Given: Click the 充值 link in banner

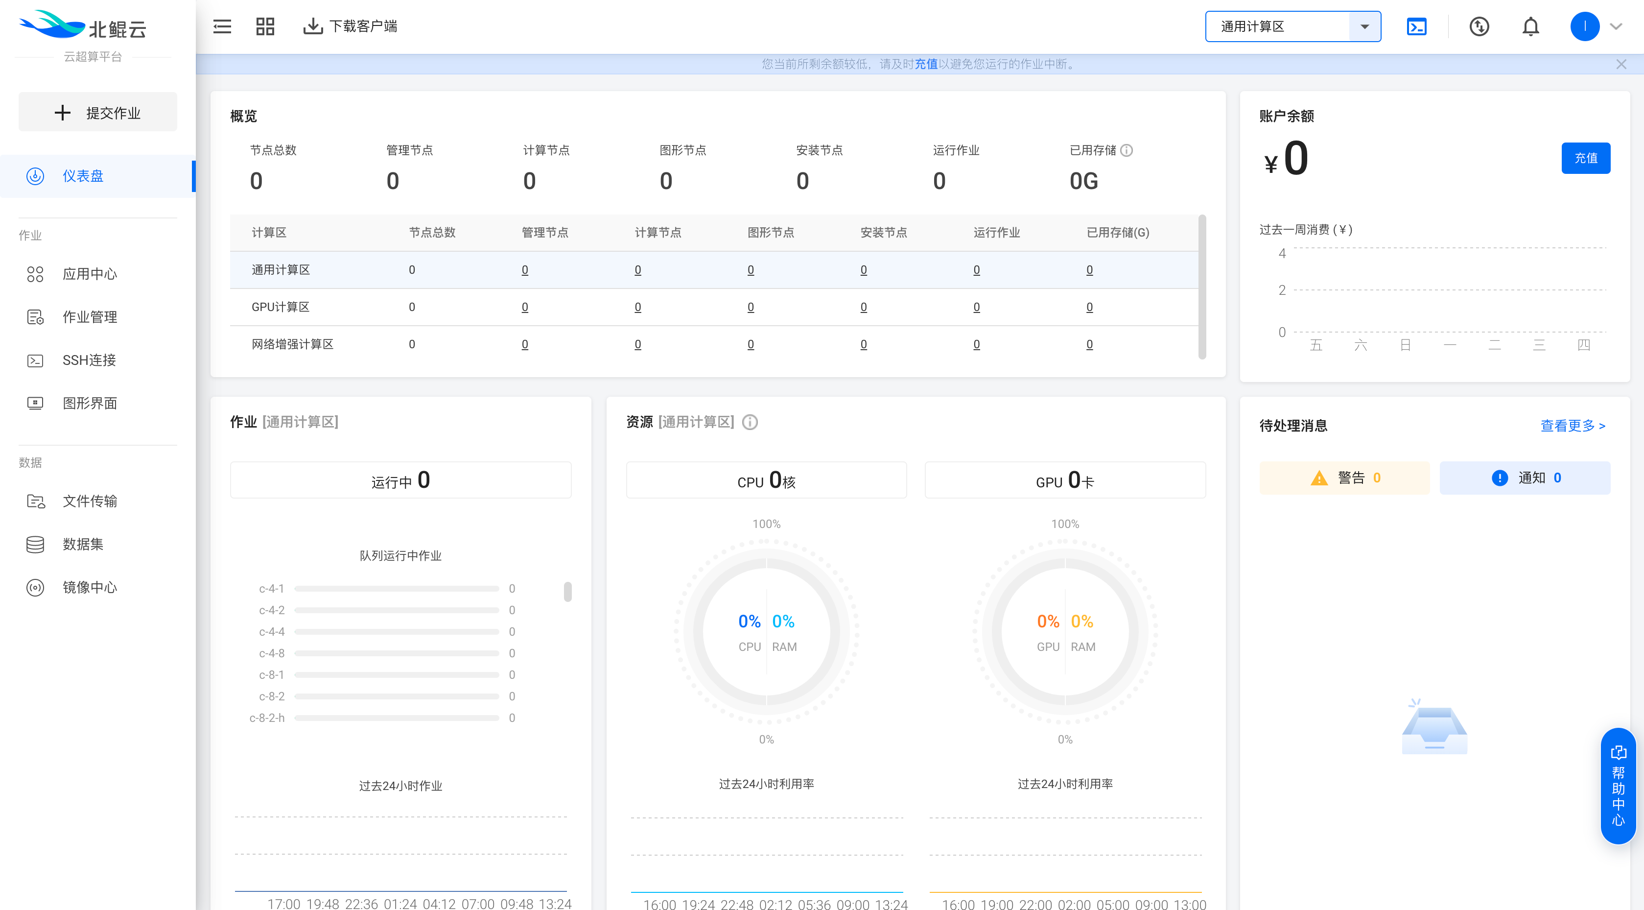Looking at the screenshot, I should [x=925, y=64].
